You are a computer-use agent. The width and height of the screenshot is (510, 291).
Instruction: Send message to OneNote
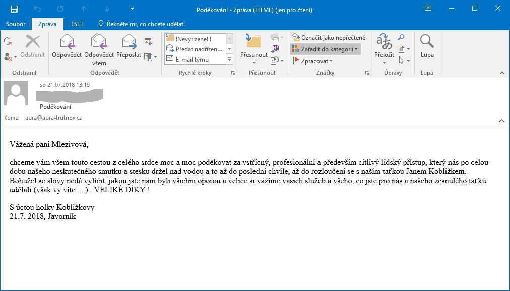pos(275,49)
